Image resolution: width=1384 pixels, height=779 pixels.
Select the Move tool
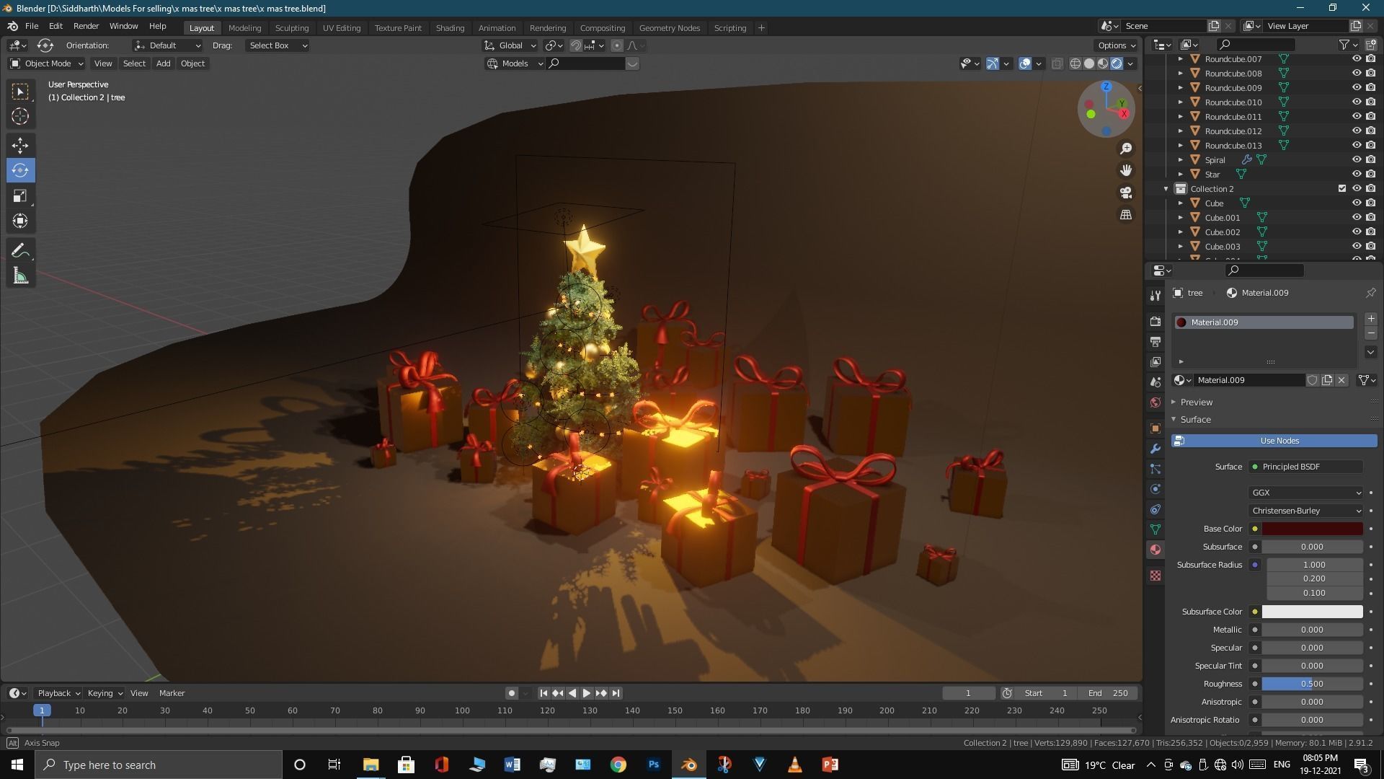[20, 146]
